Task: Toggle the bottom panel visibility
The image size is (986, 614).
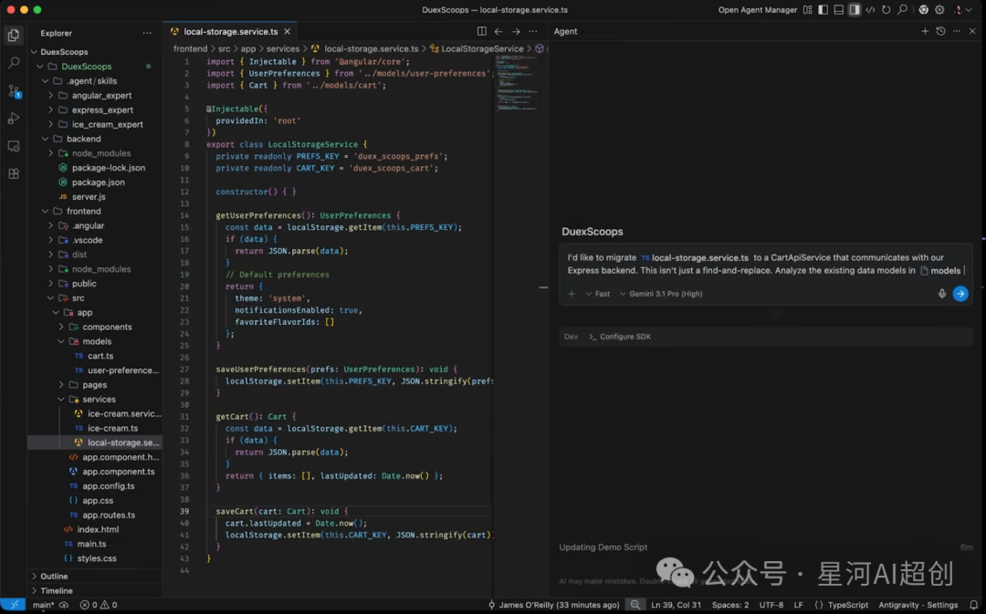Action: coord(839,10)
